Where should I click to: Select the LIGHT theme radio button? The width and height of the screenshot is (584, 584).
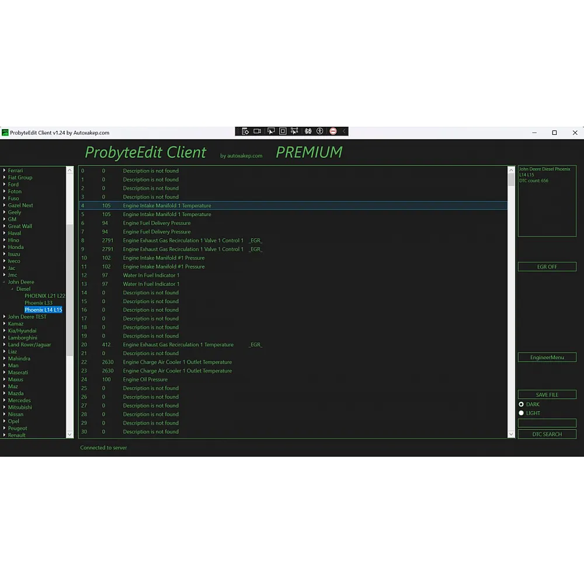(521, 413)
